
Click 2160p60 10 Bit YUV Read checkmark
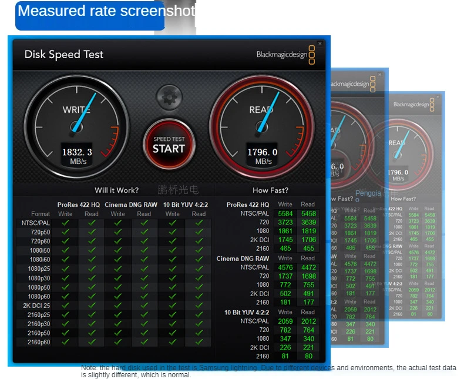199,341
